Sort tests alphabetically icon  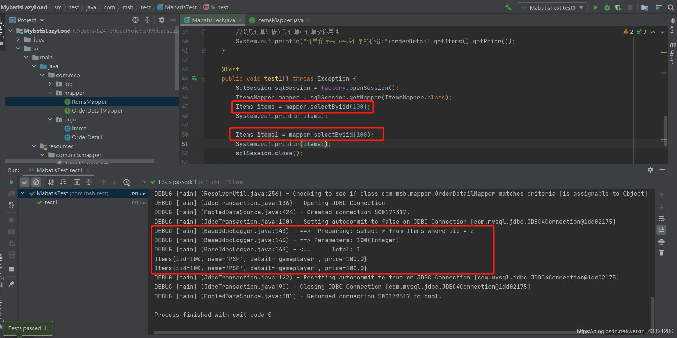[51, 182]
